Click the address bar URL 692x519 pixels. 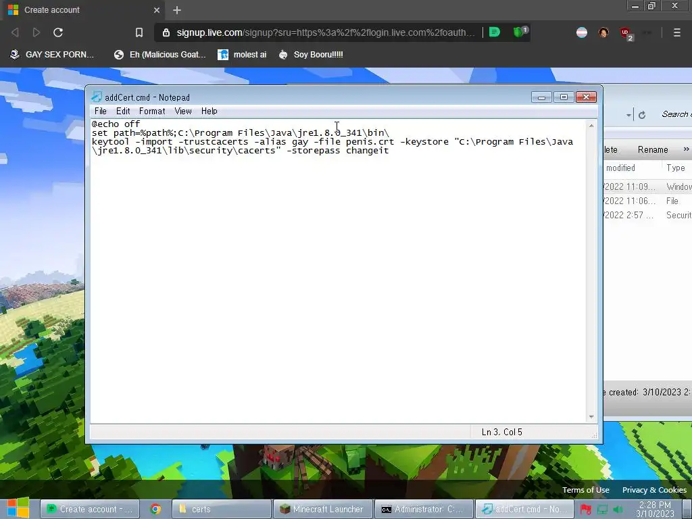tap(326, 32)
